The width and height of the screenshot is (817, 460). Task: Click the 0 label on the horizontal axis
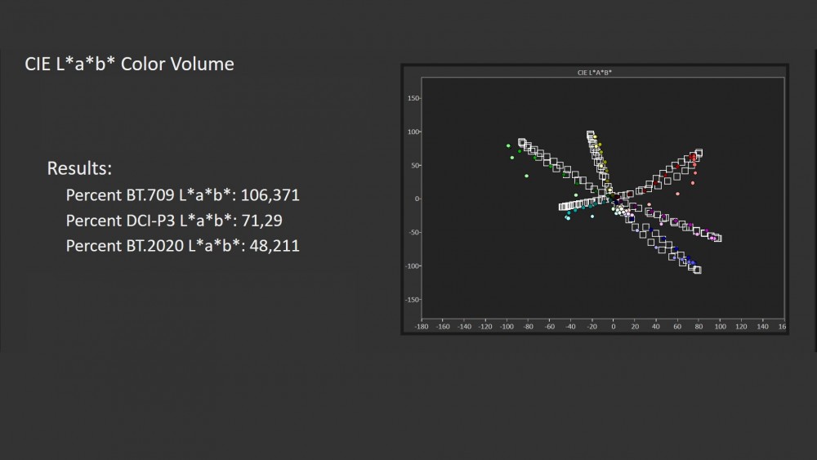[x=614, y=327]
